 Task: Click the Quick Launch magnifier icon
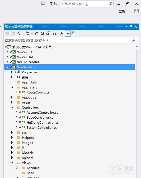[111, 4]
